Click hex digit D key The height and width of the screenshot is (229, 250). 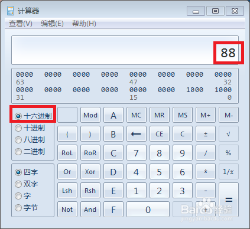[x=113, y=172]
